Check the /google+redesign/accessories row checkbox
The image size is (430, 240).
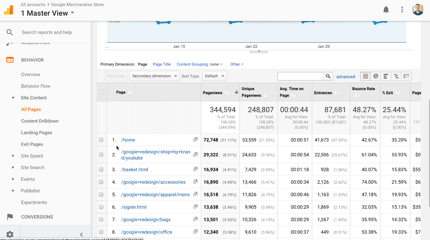coord(101,182)
